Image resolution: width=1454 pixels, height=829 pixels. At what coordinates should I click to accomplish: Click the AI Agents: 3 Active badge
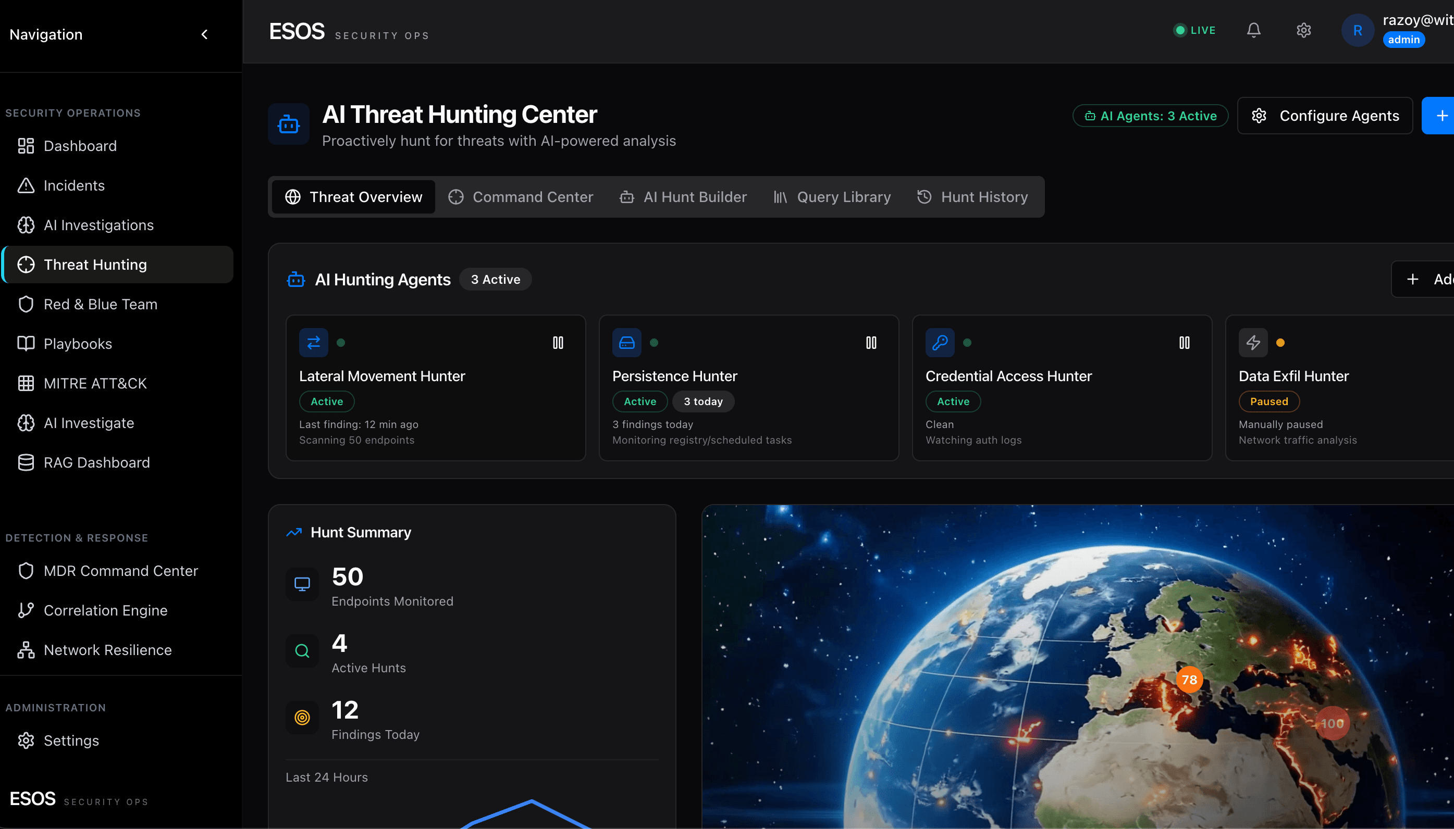(1150, 116)
